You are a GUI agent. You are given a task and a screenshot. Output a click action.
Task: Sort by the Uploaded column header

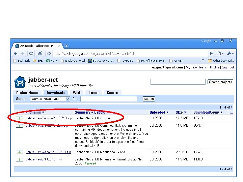pos(159,112)
